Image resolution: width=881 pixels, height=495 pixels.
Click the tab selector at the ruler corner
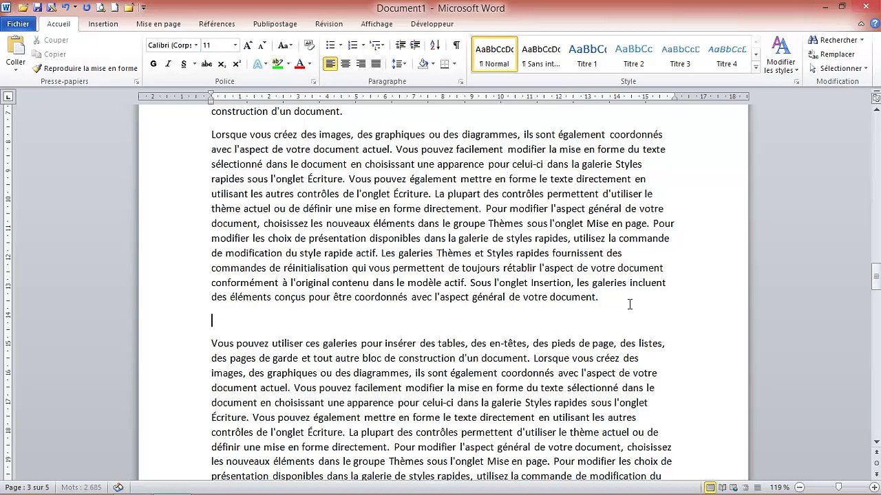[x=8, y=97]
